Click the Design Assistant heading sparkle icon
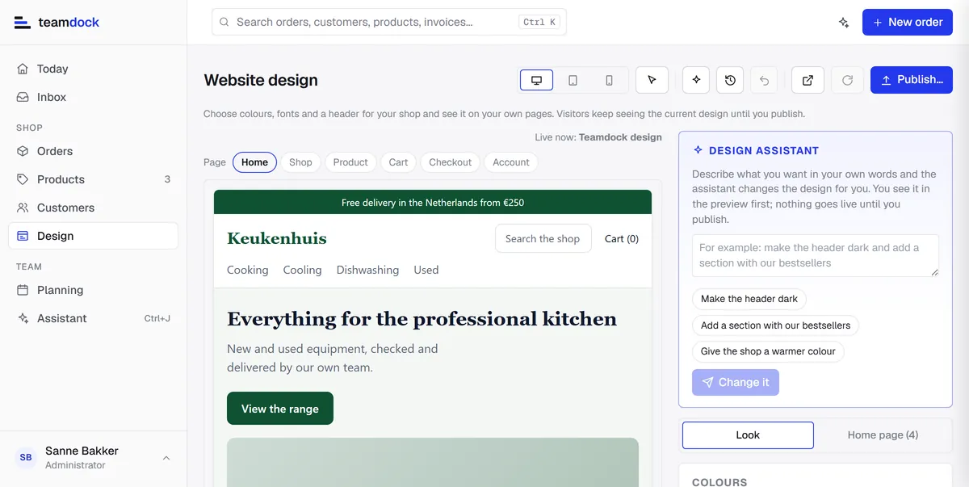The height and width of the screenshot is (487, 969). (x=698, y=150)
